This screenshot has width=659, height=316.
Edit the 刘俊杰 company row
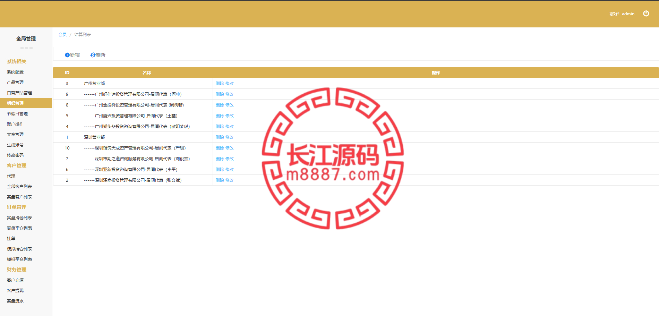tap(230, 159)
